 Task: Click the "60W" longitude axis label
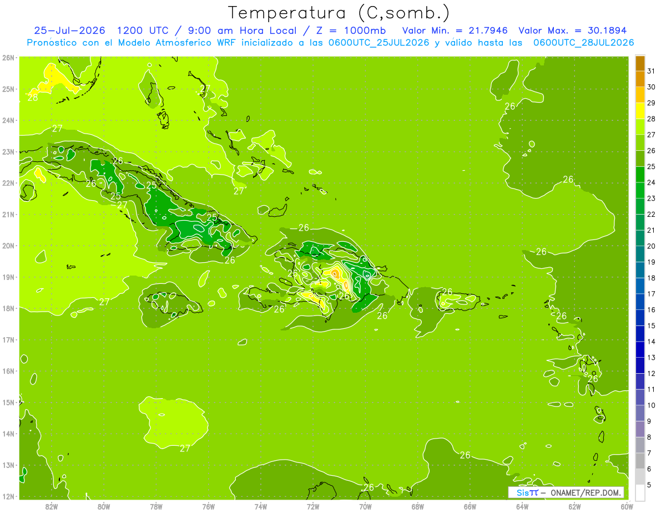(x=627, y=506)
